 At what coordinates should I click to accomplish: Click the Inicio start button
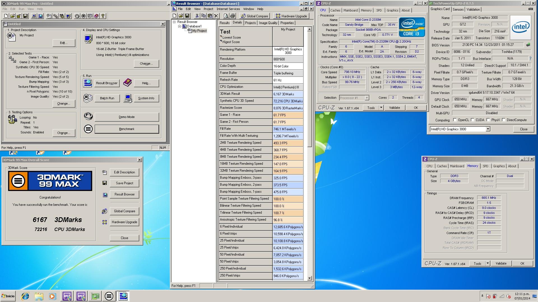click(8, 296)
